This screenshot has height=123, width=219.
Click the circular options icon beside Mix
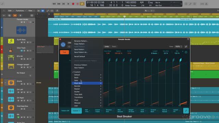coord(186,52)
